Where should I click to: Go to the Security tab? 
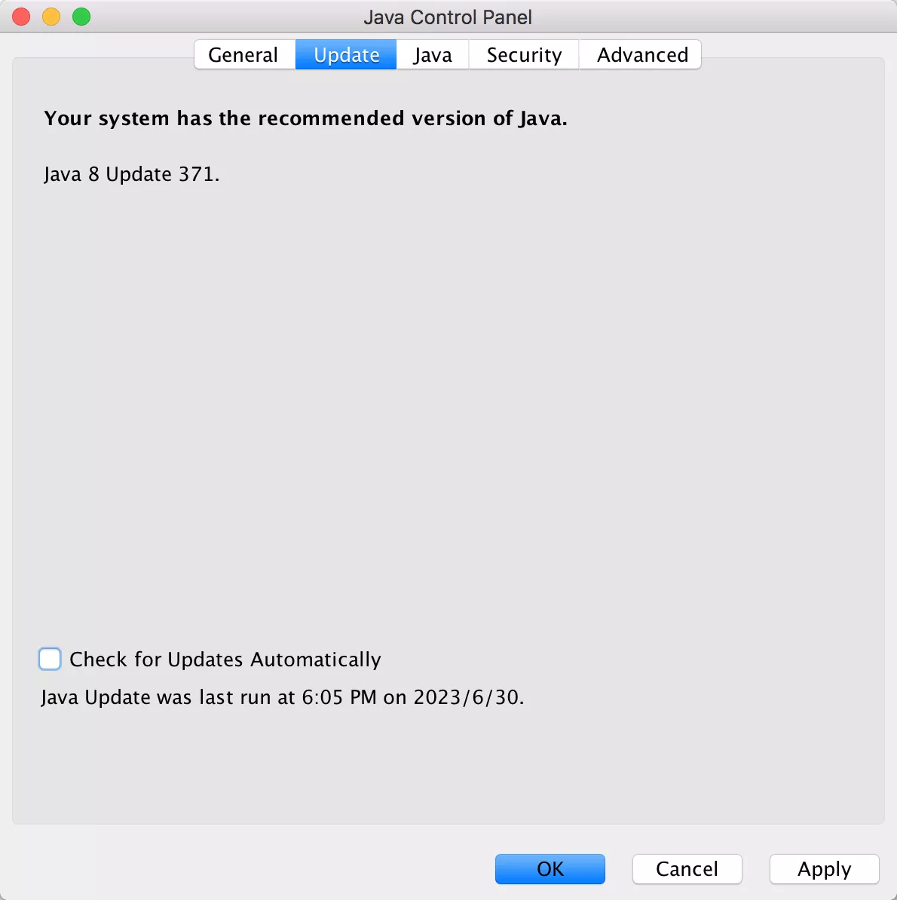point(524,54)
